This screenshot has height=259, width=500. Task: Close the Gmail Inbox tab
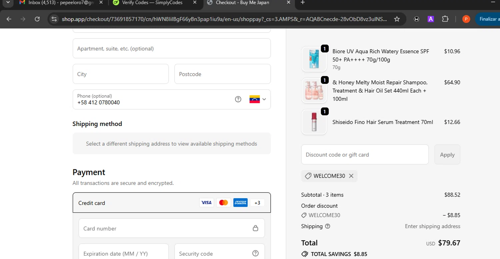pos(101,3)
